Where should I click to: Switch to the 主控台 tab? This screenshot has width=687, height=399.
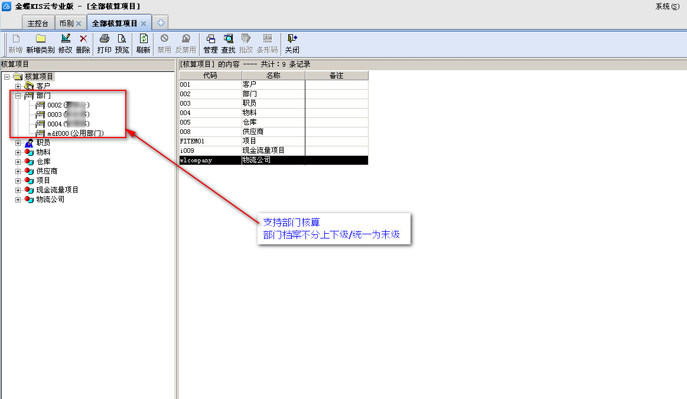(x=38, y=24)
